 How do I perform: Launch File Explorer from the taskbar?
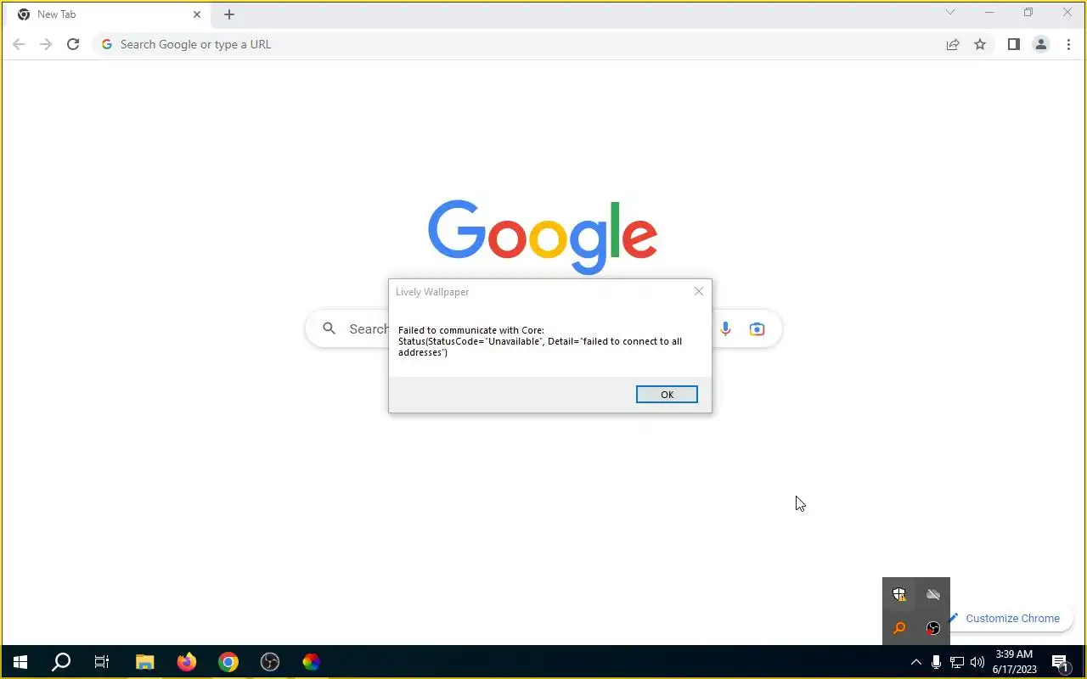click(x=145, y=662)
